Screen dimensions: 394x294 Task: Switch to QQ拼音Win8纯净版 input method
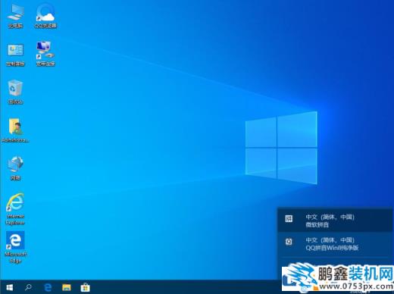pos(336,244)
